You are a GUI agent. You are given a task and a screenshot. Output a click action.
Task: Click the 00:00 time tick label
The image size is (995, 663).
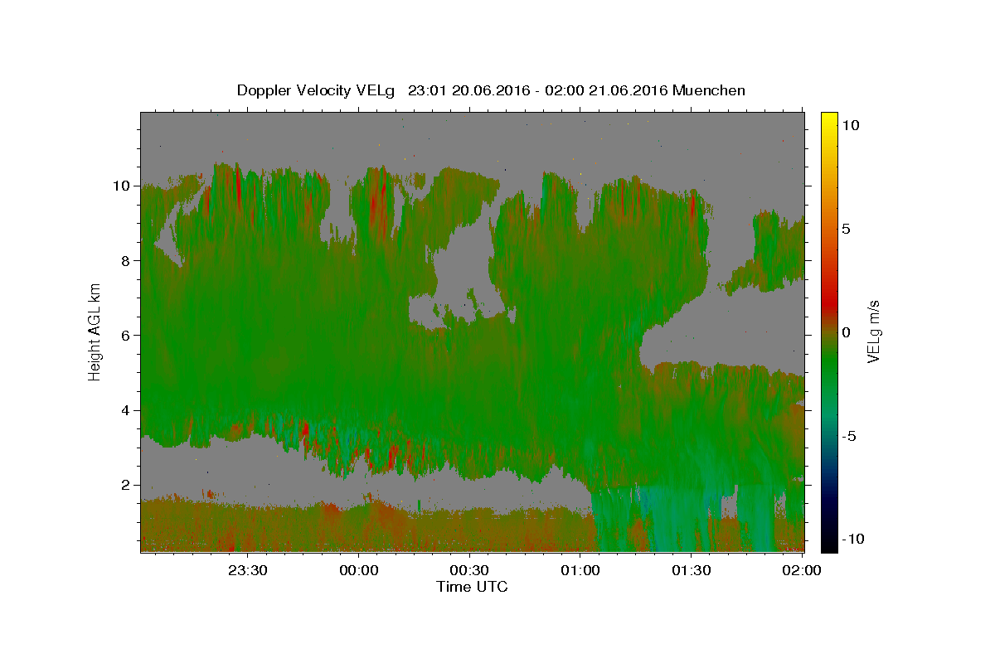(359, 570)
